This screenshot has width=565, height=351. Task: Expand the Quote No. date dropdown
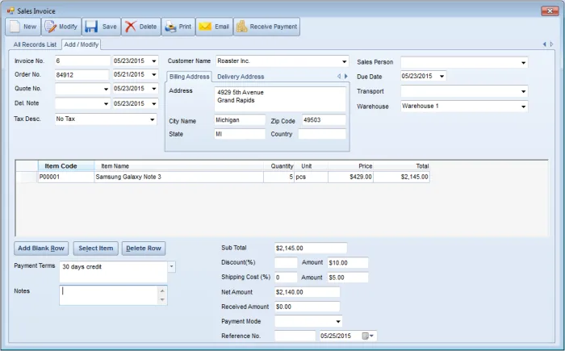154,89
